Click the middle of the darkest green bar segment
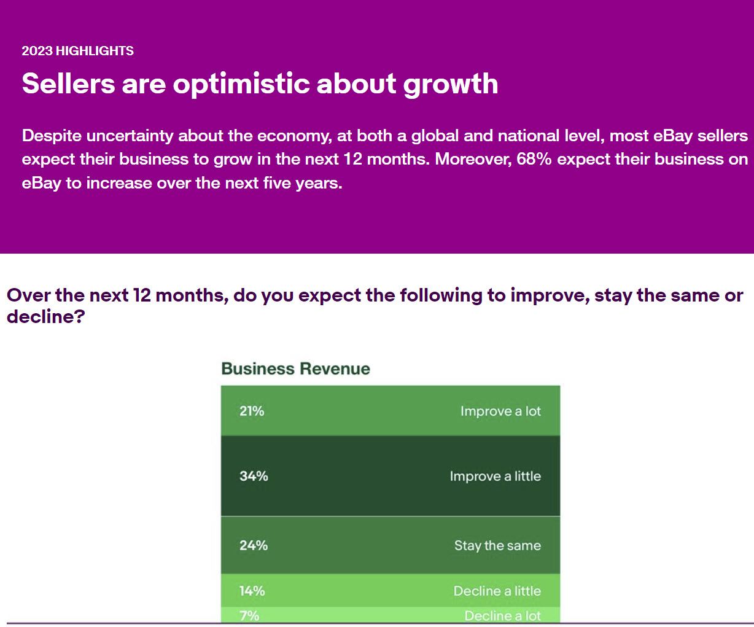This screenshot has width=754, height=627. coord(391,476)
